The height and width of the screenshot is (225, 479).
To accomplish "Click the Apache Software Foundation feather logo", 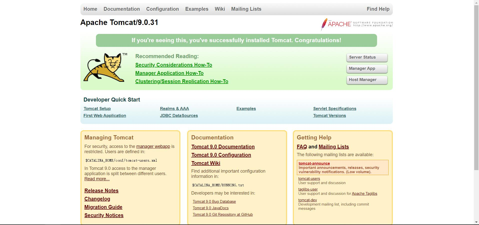I will pyautogui.click(x=357, y=24).
